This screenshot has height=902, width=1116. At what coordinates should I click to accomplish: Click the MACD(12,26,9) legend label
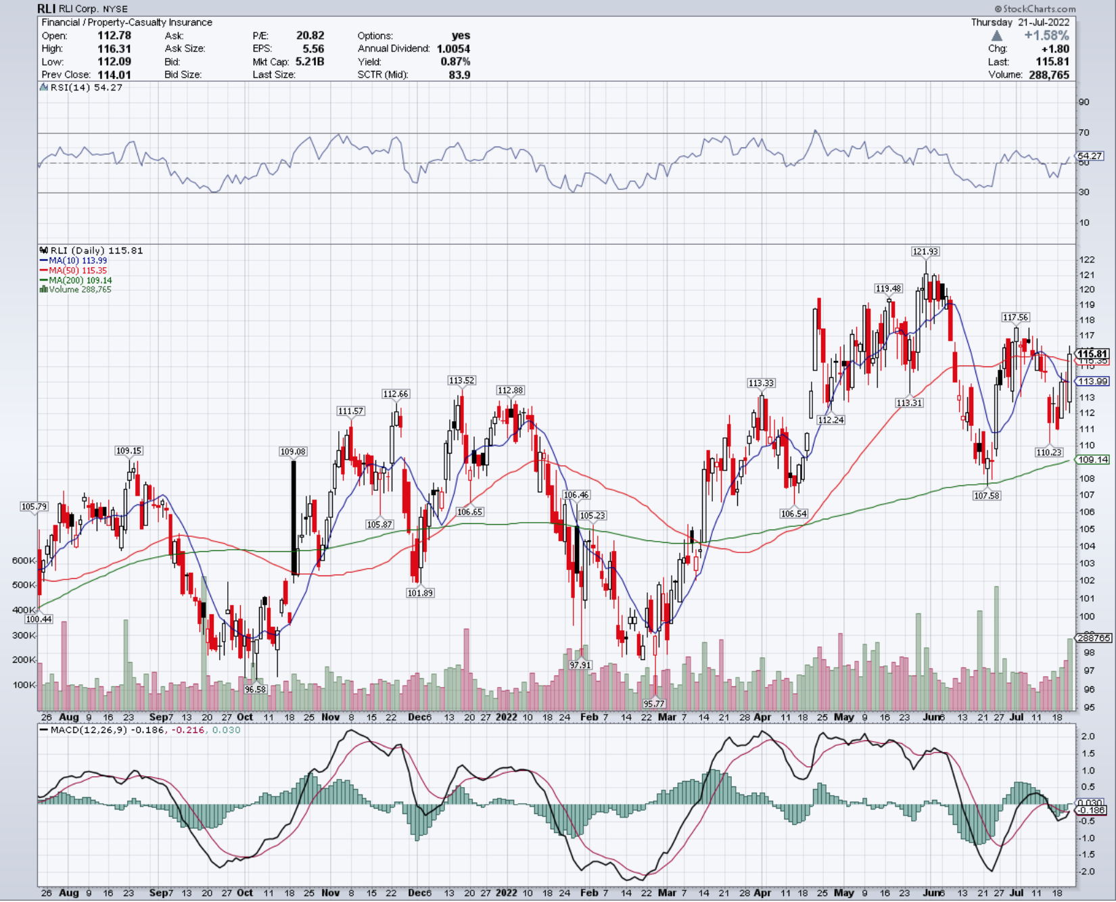[x=89, y=730]
